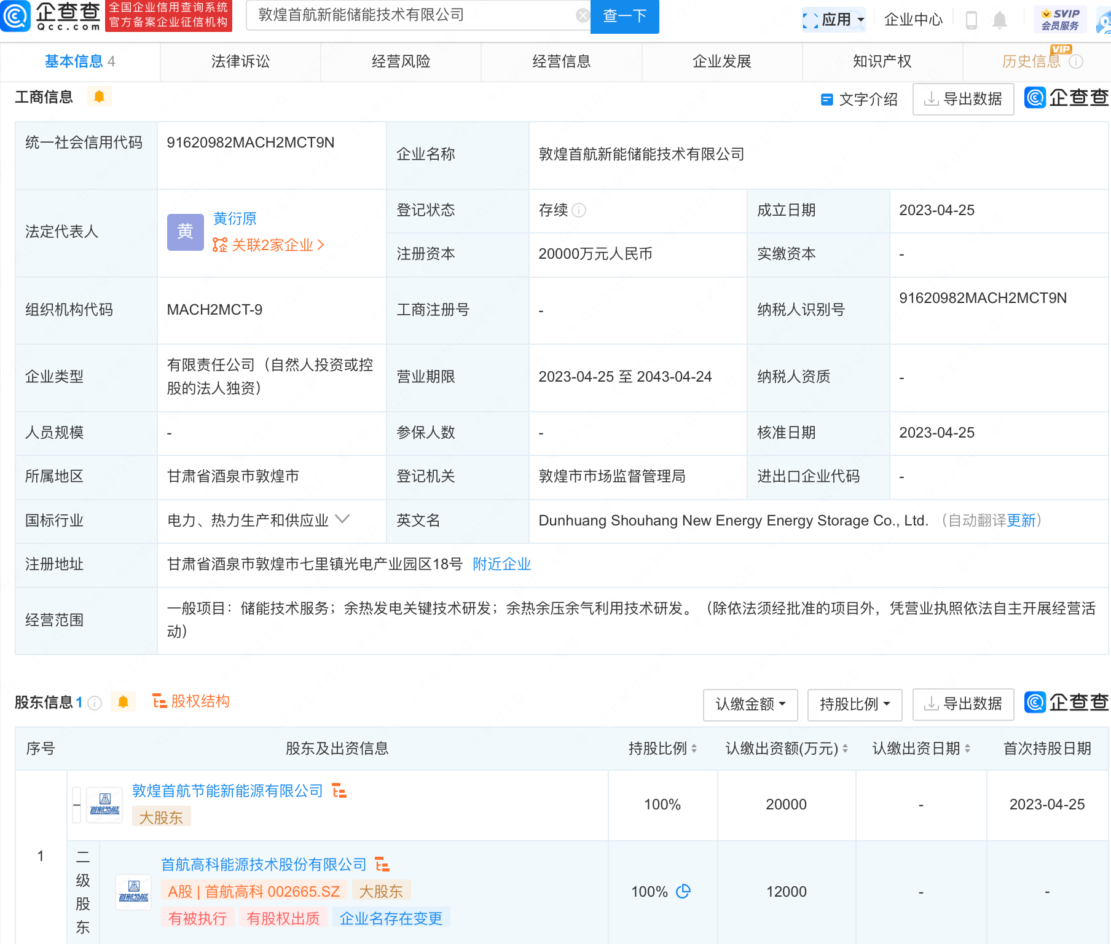Collapse shareholder row tree toggle

[77, 805]
